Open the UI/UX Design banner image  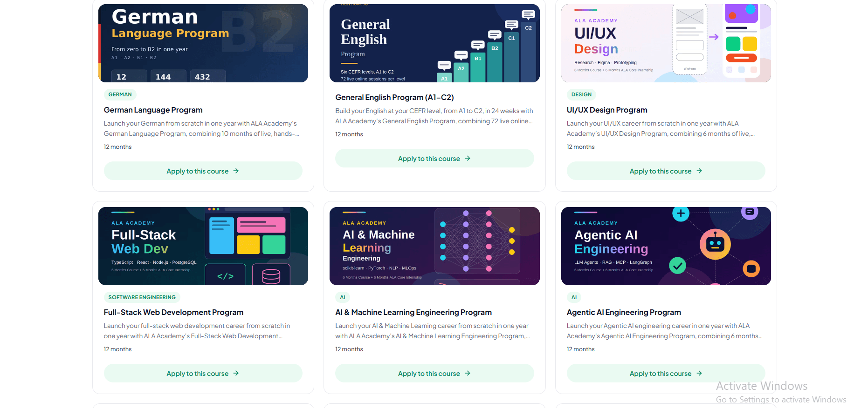(x=666, y=43)
